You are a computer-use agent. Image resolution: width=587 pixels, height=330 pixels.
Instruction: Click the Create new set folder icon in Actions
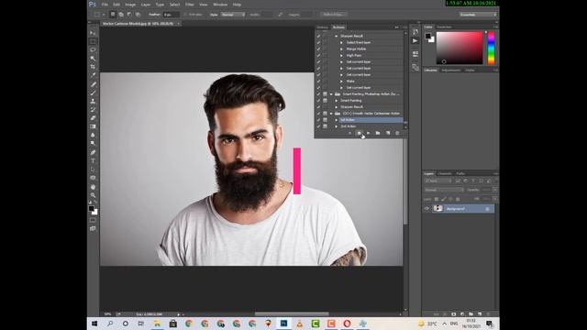[378, 133]
